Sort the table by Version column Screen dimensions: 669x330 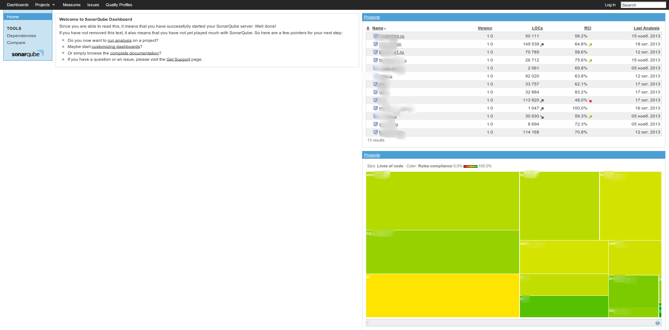click(x=485, y=28)
